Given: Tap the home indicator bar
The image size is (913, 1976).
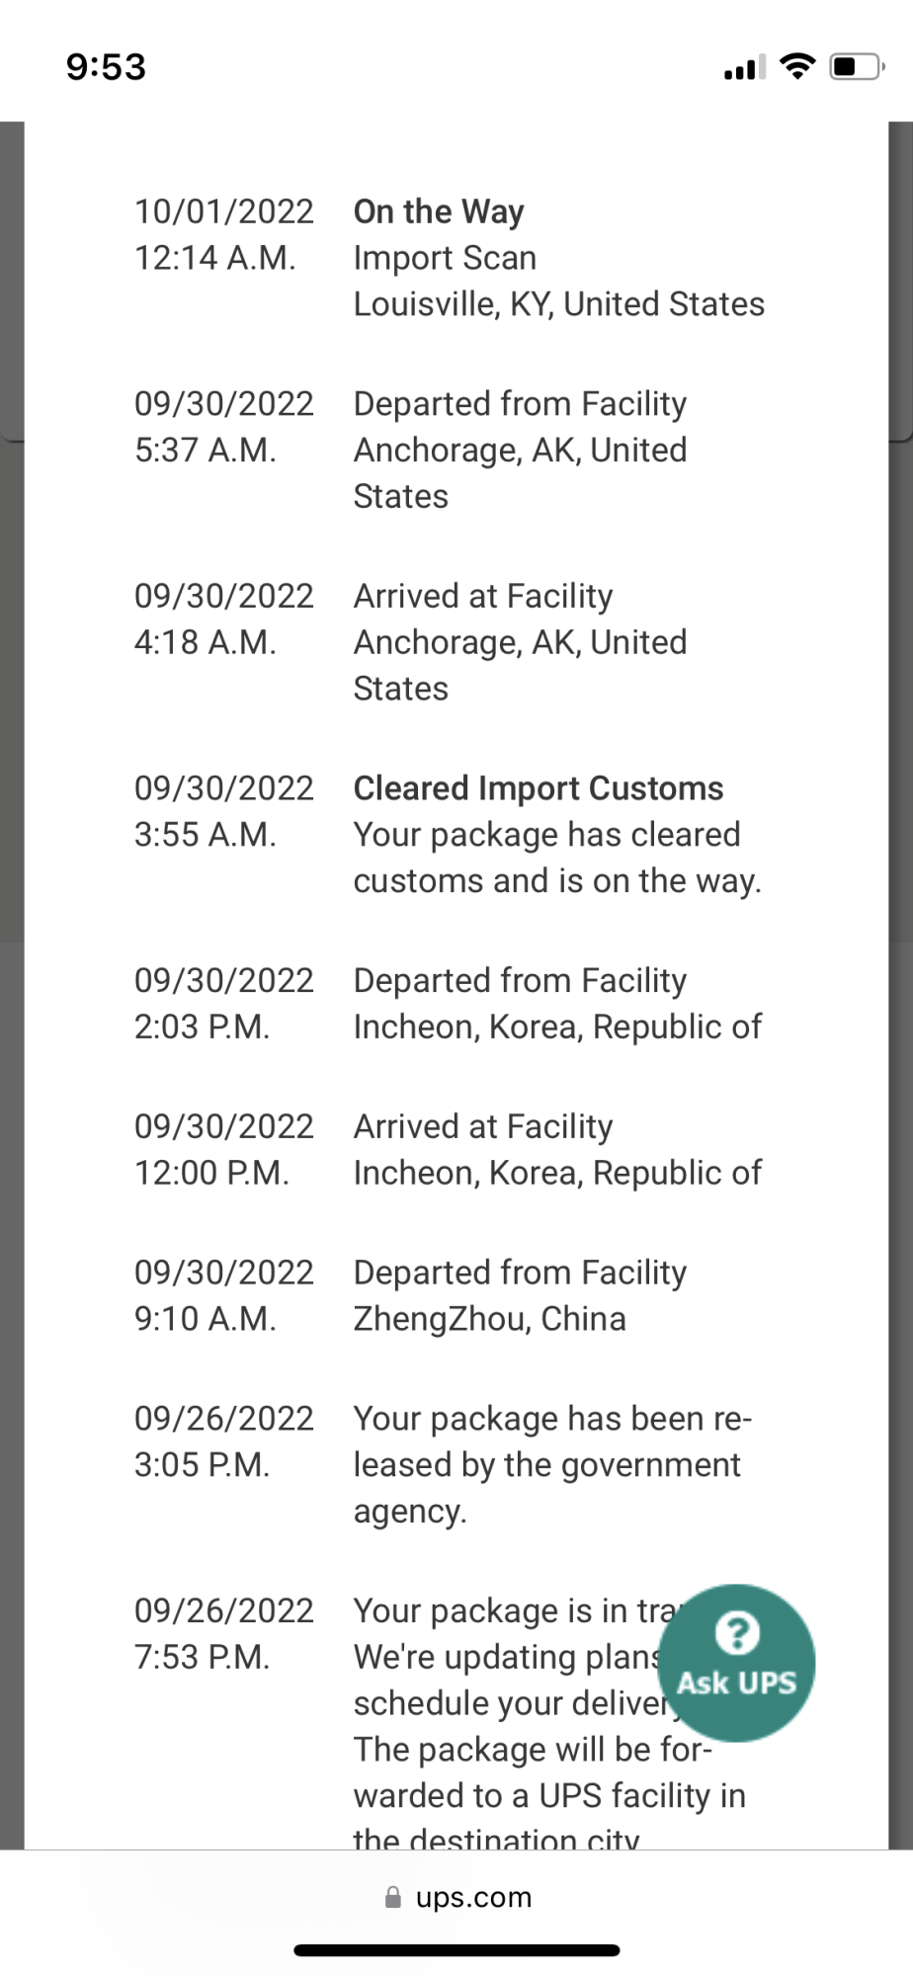Looking at the screenshot, I should point(456,1950).
